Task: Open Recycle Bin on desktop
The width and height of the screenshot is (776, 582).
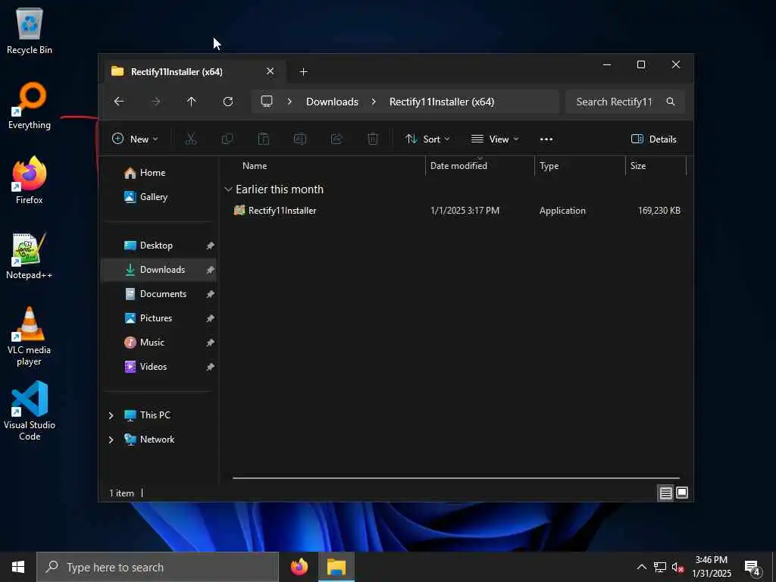Action: [x=30, y=30]
